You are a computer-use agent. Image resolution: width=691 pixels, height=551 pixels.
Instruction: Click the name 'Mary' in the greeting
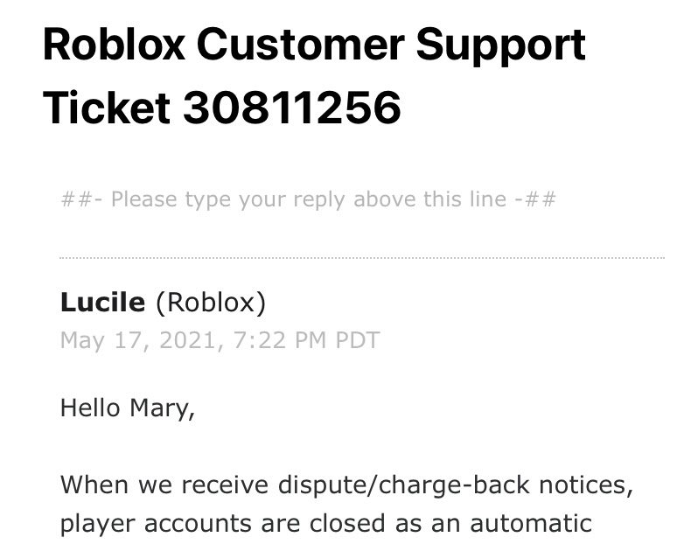[x=159, y=408]
